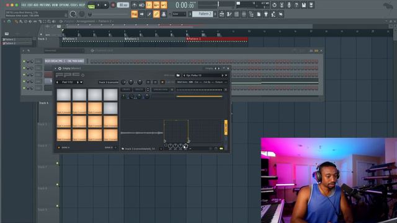Click the tempo display showing 80
397x223 pixels.
pos(123,5)
